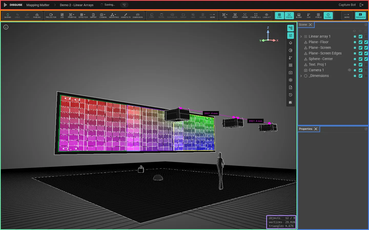The height and width of the screenshot is (230, 369).
Task: Go to Mapping Matter breadcrumb link
Action: pyautogui.click(x=38, y=5)
